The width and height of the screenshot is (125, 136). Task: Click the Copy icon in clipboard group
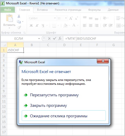tap(19, 22)
